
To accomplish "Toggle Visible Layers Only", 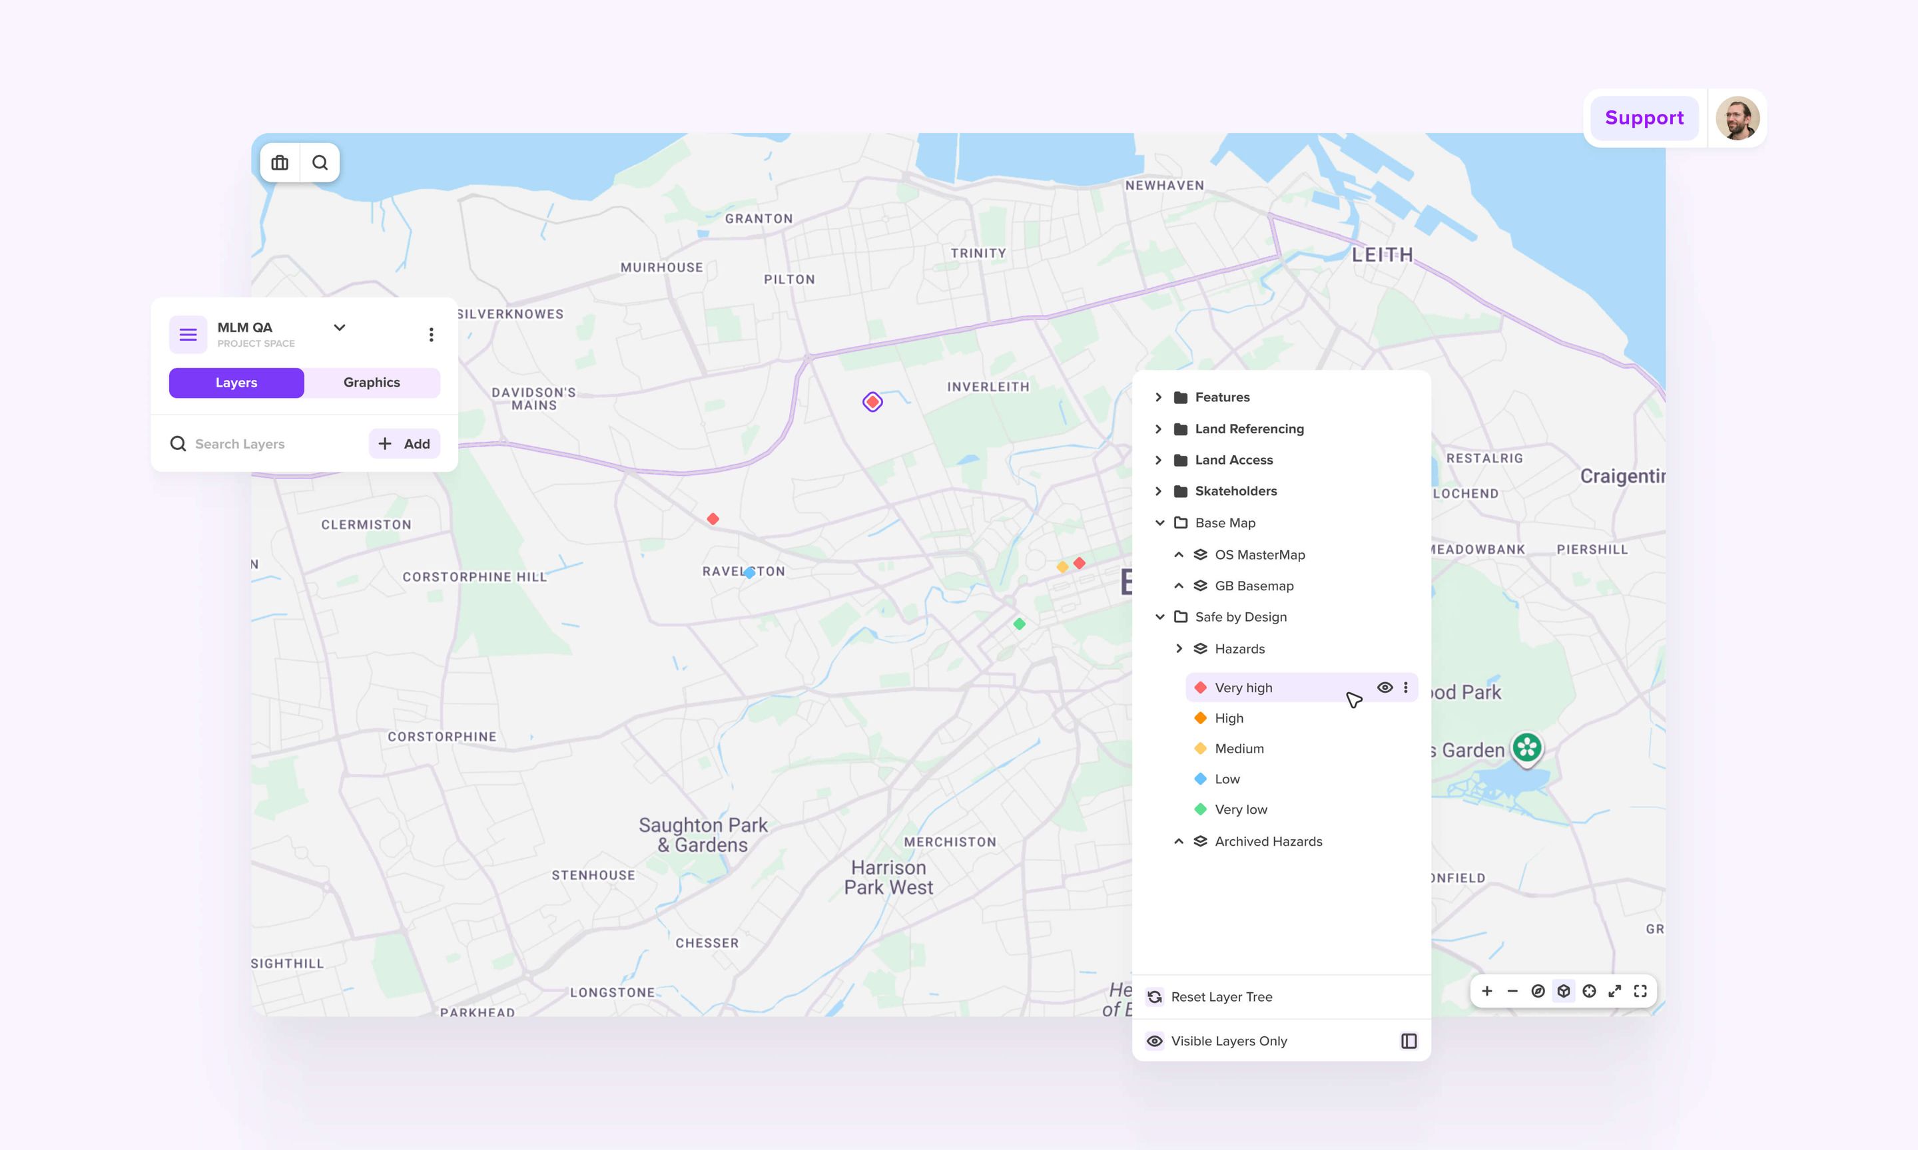I will pyautogui.click(x=1217, y=1041).
